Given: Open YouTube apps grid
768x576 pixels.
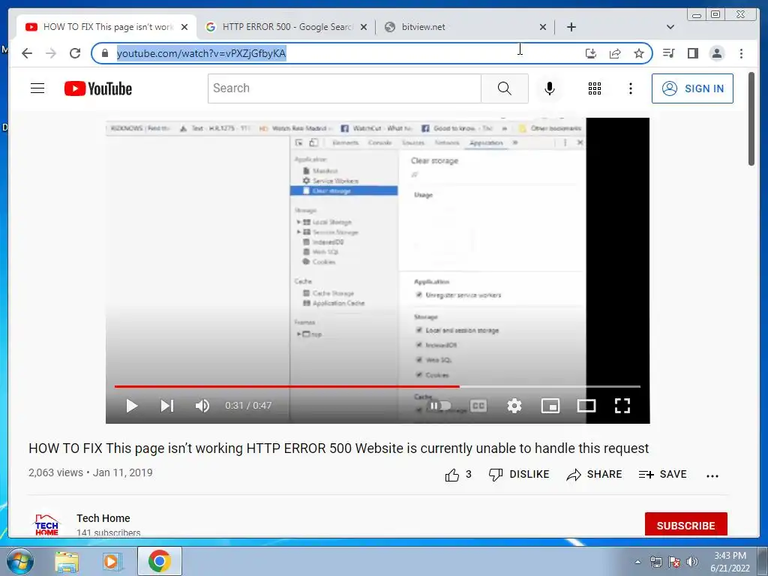Looking at the screenshot, I should point(595,88).
